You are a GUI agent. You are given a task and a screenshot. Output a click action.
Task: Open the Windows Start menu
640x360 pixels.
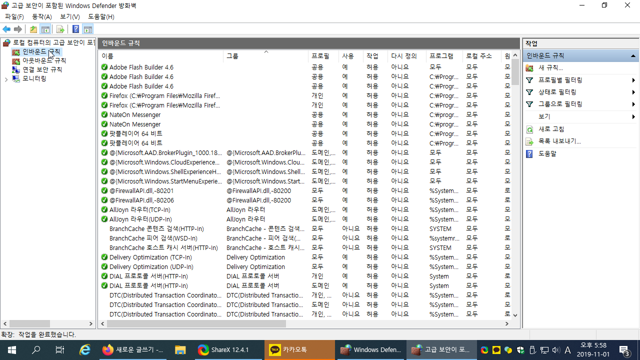coord(12,350)
